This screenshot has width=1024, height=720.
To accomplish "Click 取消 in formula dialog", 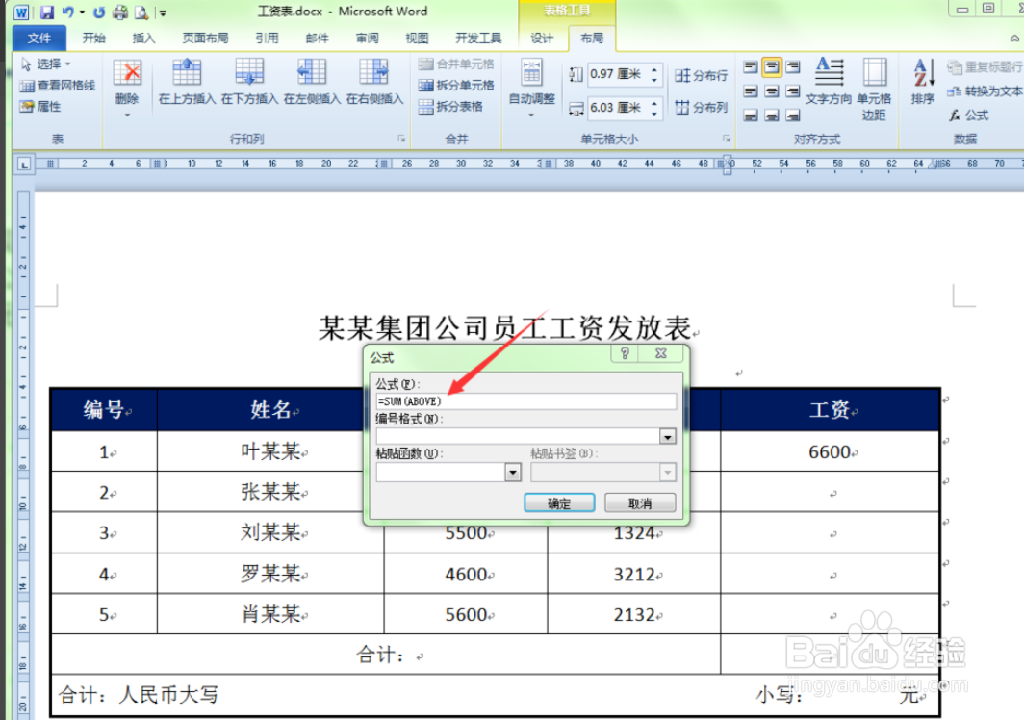I will pyautogui.click(x=640, y=503).
